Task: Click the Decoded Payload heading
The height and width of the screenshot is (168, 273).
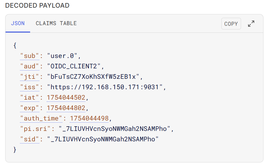Action: tap(37, 6)
